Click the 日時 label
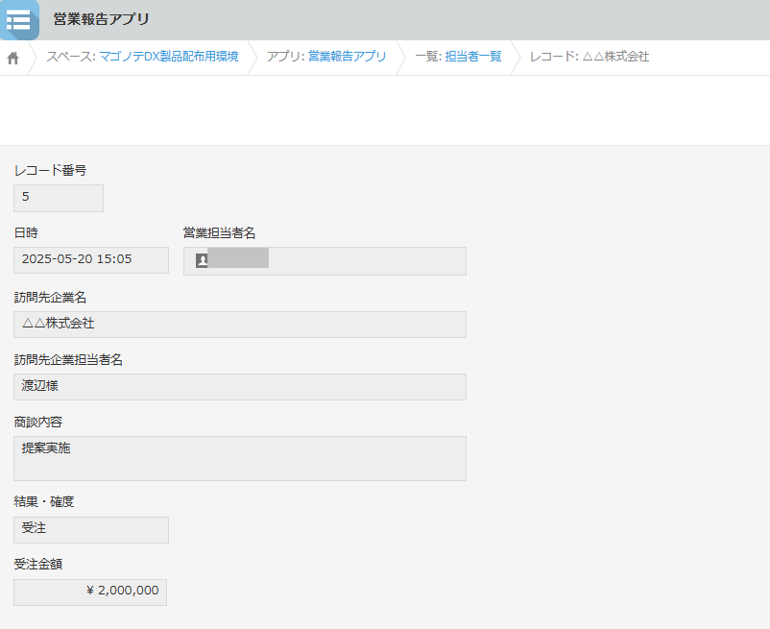 (26, 232)
